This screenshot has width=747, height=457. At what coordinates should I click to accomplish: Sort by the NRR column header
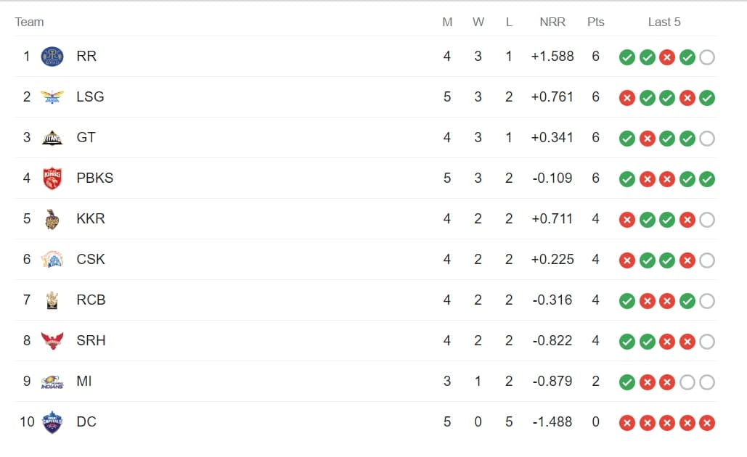(x=552, y=22)
